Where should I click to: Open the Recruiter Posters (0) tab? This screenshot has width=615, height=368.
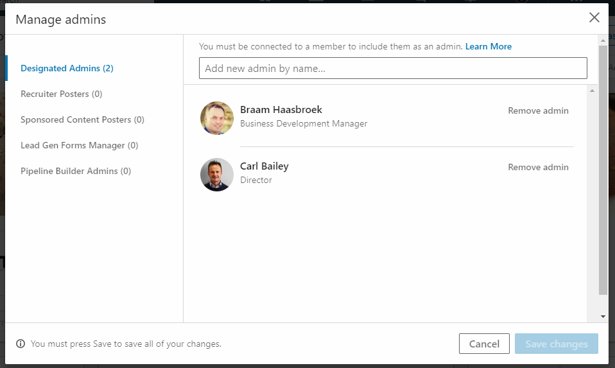pos(62,94)
